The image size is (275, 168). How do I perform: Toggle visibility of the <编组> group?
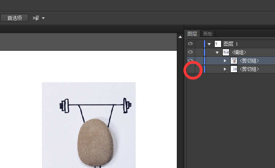click(190, 52)
